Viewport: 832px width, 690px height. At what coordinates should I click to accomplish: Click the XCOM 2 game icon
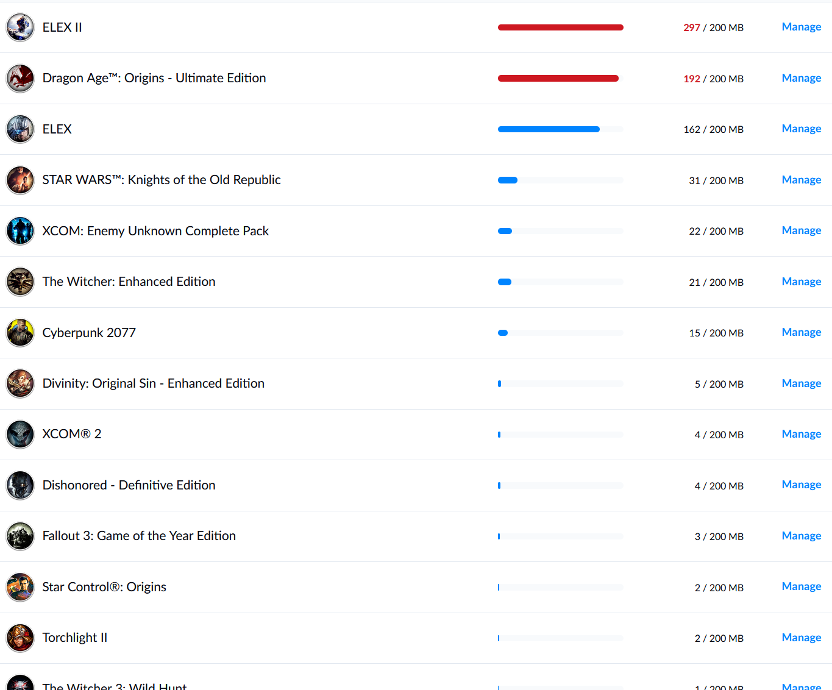(x=20, y=435)
